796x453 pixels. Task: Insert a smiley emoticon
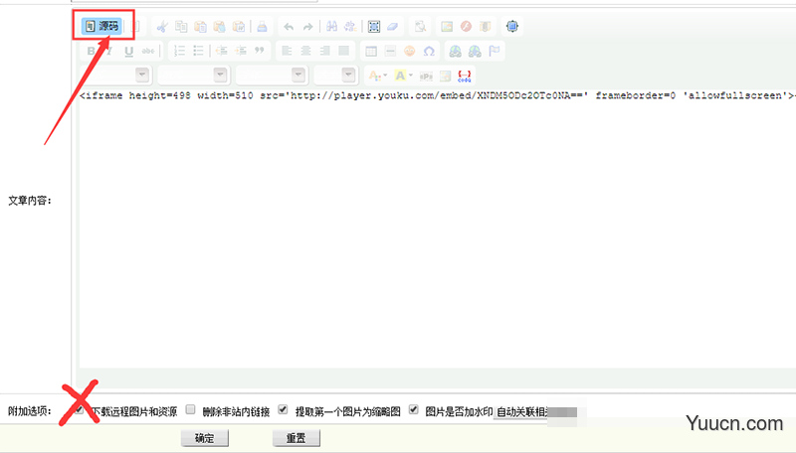click(x=409, y=51)
